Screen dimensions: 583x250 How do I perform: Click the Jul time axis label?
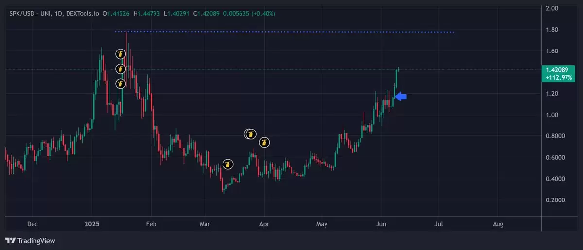coord(439,224)
